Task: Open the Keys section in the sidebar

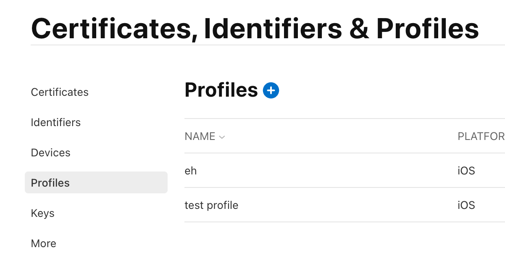Action: [x=42, y=213]
